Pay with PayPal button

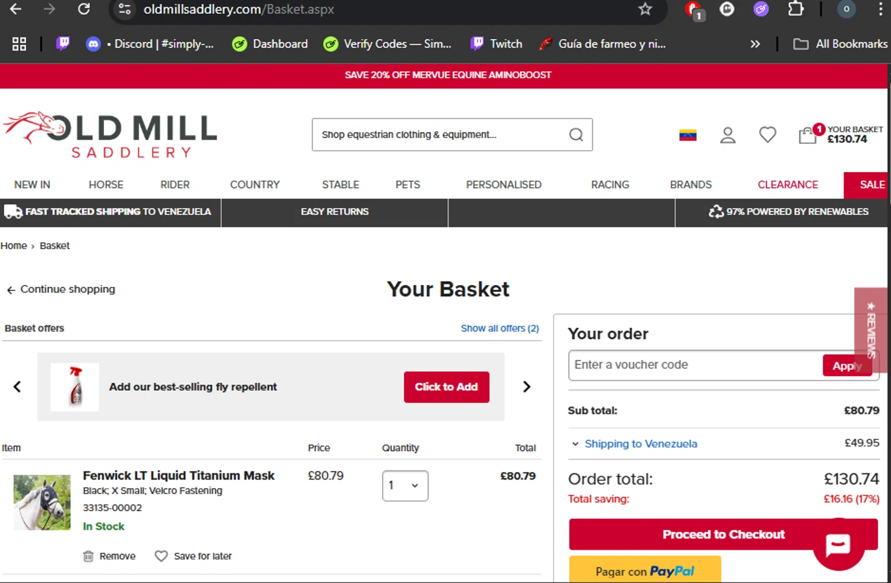tap(645, 570)
